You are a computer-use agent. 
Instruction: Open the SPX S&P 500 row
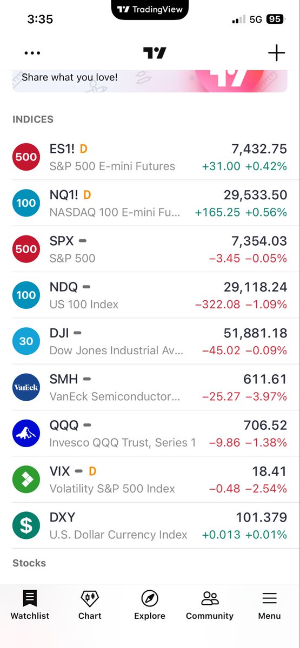(x=150, y=249)
